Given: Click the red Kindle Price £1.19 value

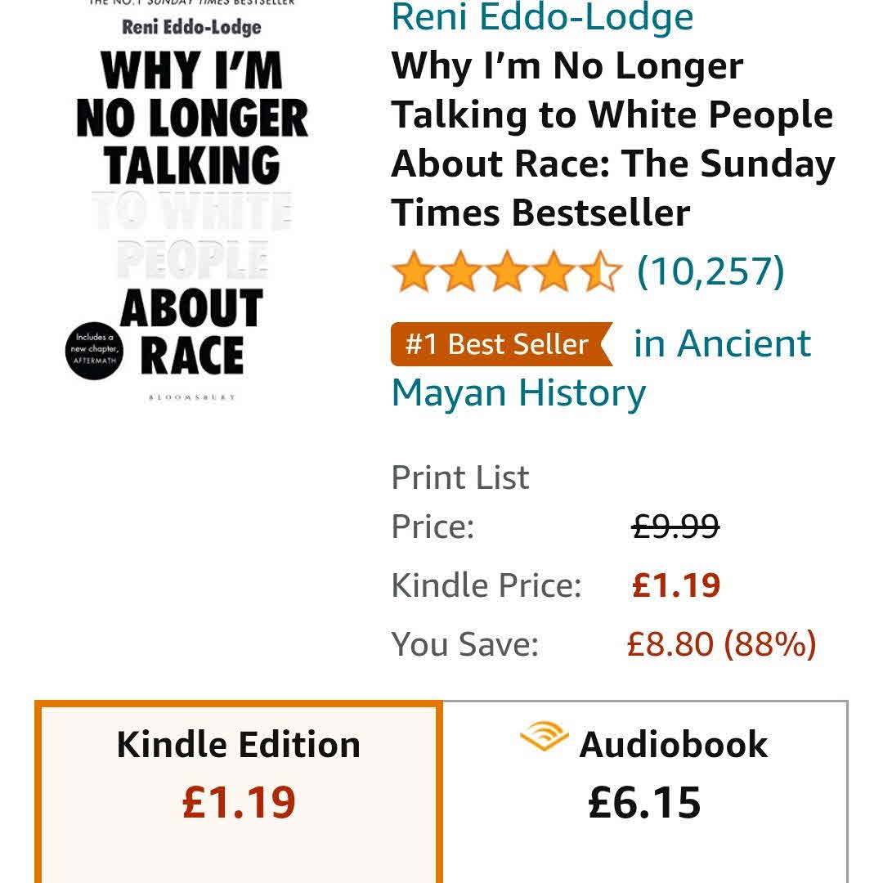Looking at the screenshot, I should click(676, 585).
